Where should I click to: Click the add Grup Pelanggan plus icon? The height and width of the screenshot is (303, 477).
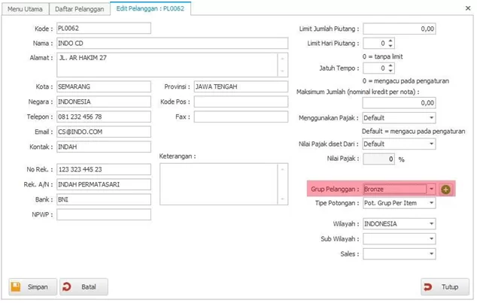point(445,189)
